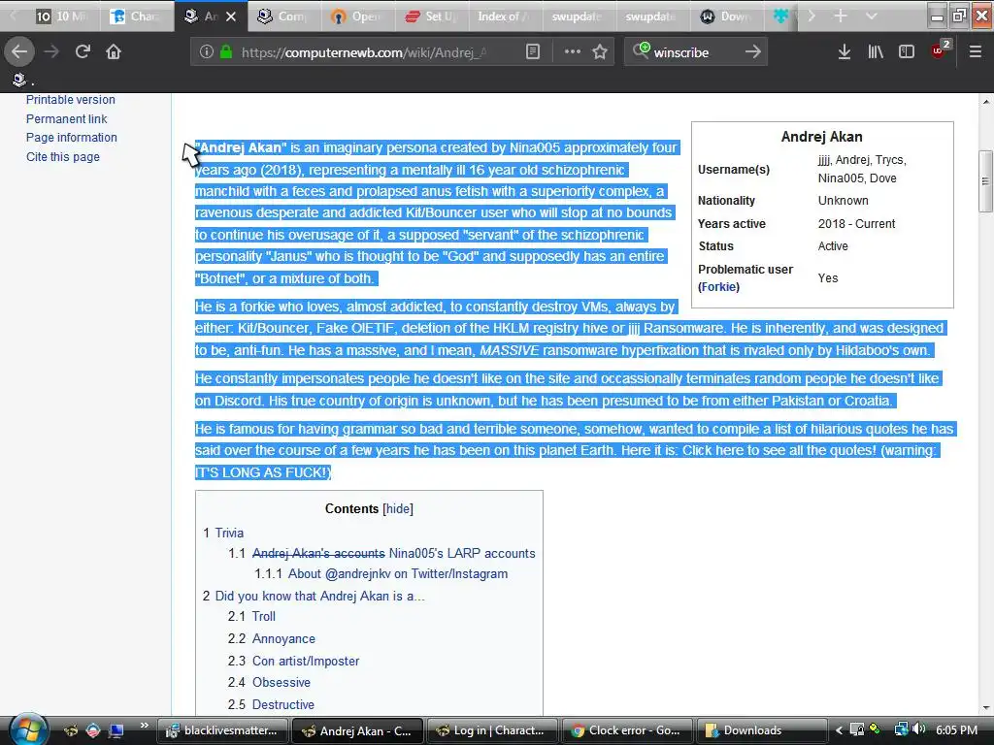Jump to the Obsessive section
The image size is (994, 745).
[282, 682]
